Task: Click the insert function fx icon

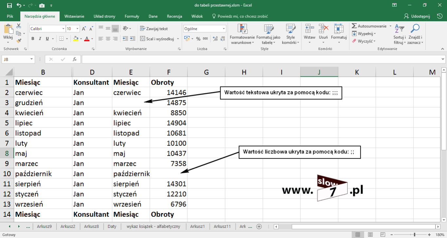Action: point(75,59)
